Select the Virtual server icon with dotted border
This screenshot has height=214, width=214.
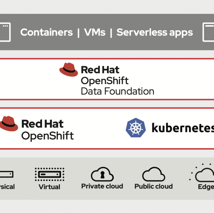click(49, 174)
